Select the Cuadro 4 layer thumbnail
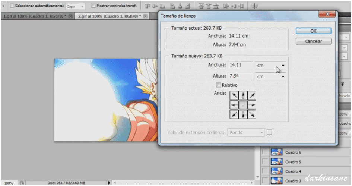 [x=276, y=171]
